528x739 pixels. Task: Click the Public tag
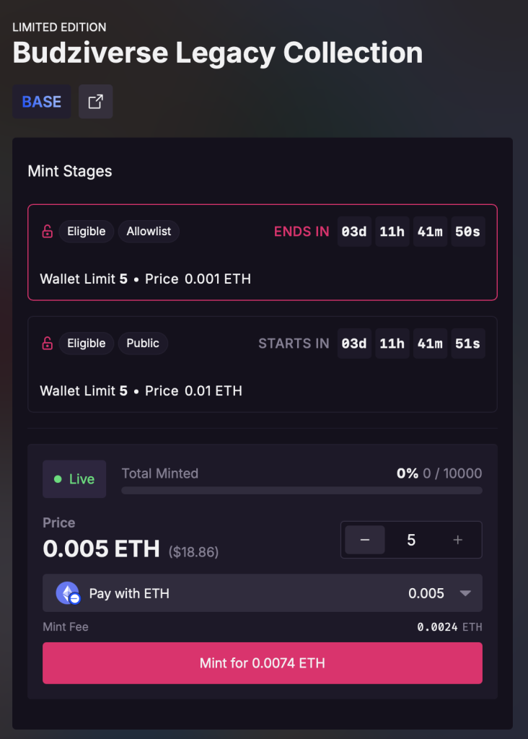pyautogui.click(x=143, y=343)
